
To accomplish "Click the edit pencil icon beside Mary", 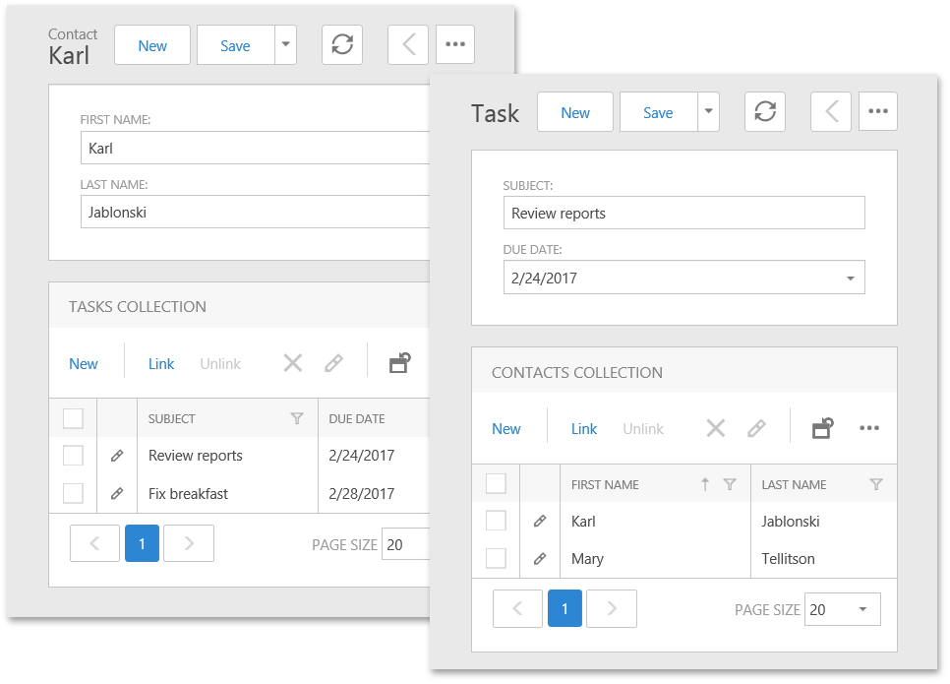I will tap(539, 559).
